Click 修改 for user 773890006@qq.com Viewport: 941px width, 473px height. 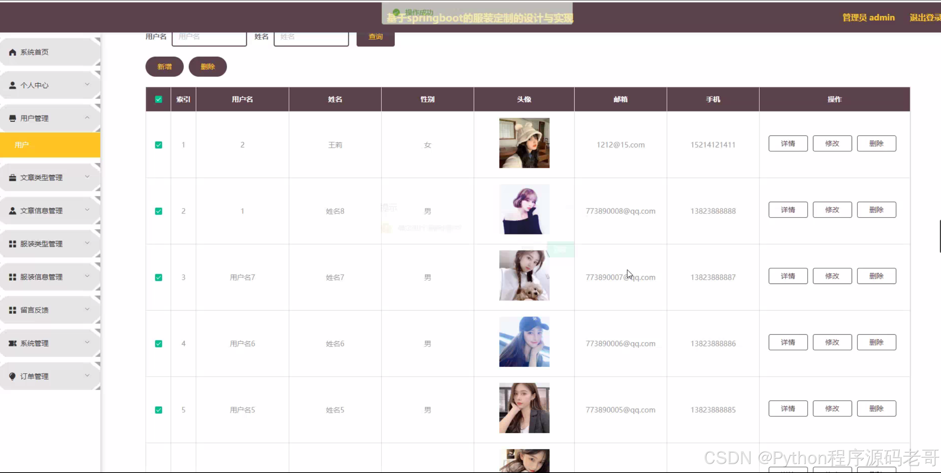tap(832, 342)
